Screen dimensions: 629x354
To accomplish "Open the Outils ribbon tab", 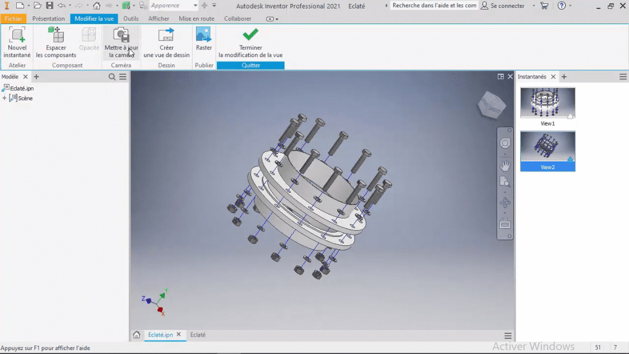I will [x=131, y=18].
